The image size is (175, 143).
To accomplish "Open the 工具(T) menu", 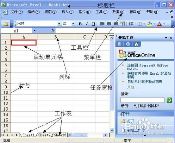I will click(101, 12).
